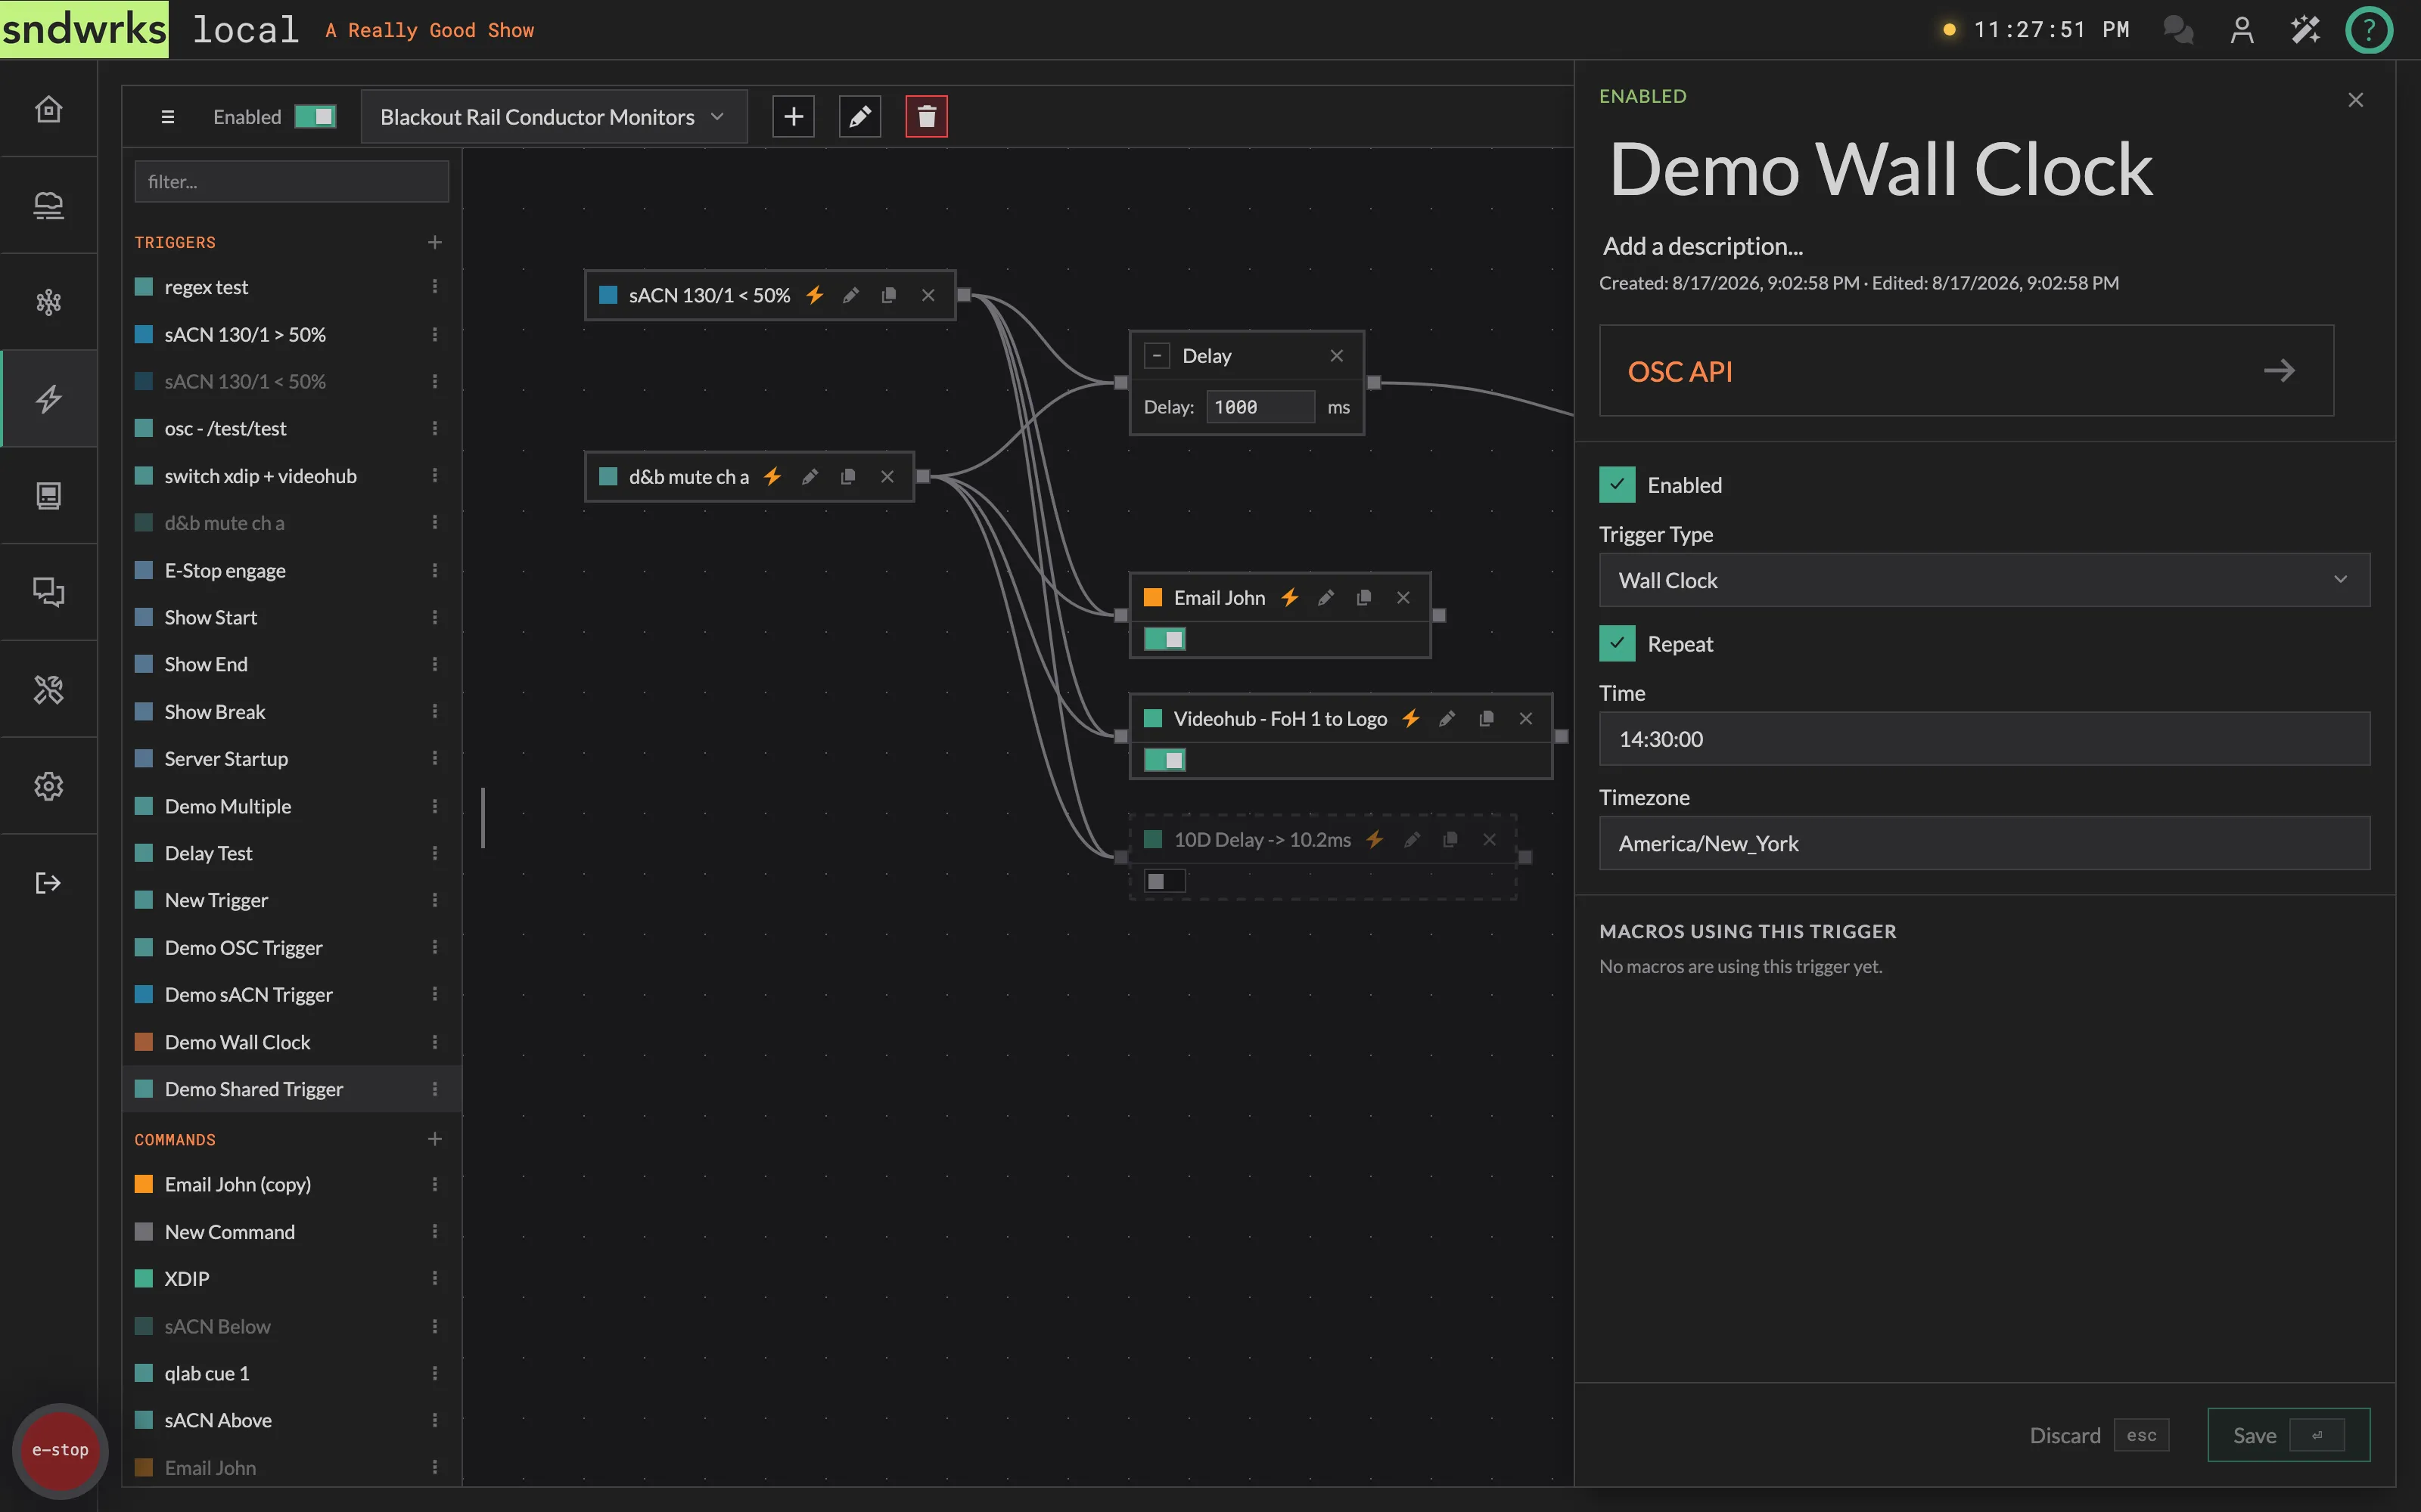Edit macro with the pencil toolbar button
Screen dimensions: 2421x1512
click(859, 117)
